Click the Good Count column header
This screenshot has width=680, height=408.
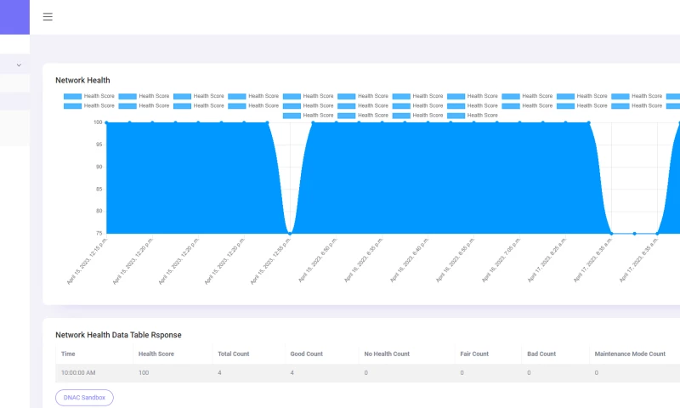[x=306, y=354]
